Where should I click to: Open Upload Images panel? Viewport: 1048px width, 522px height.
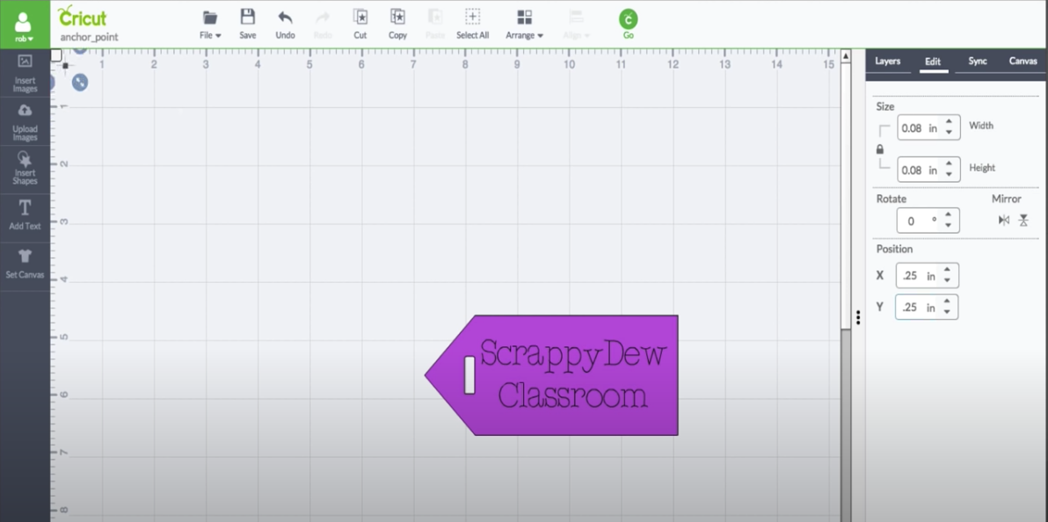pyautogui.click(x=25, y=121)
